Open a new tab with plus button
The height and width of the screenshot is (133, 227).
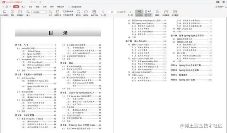40,2
